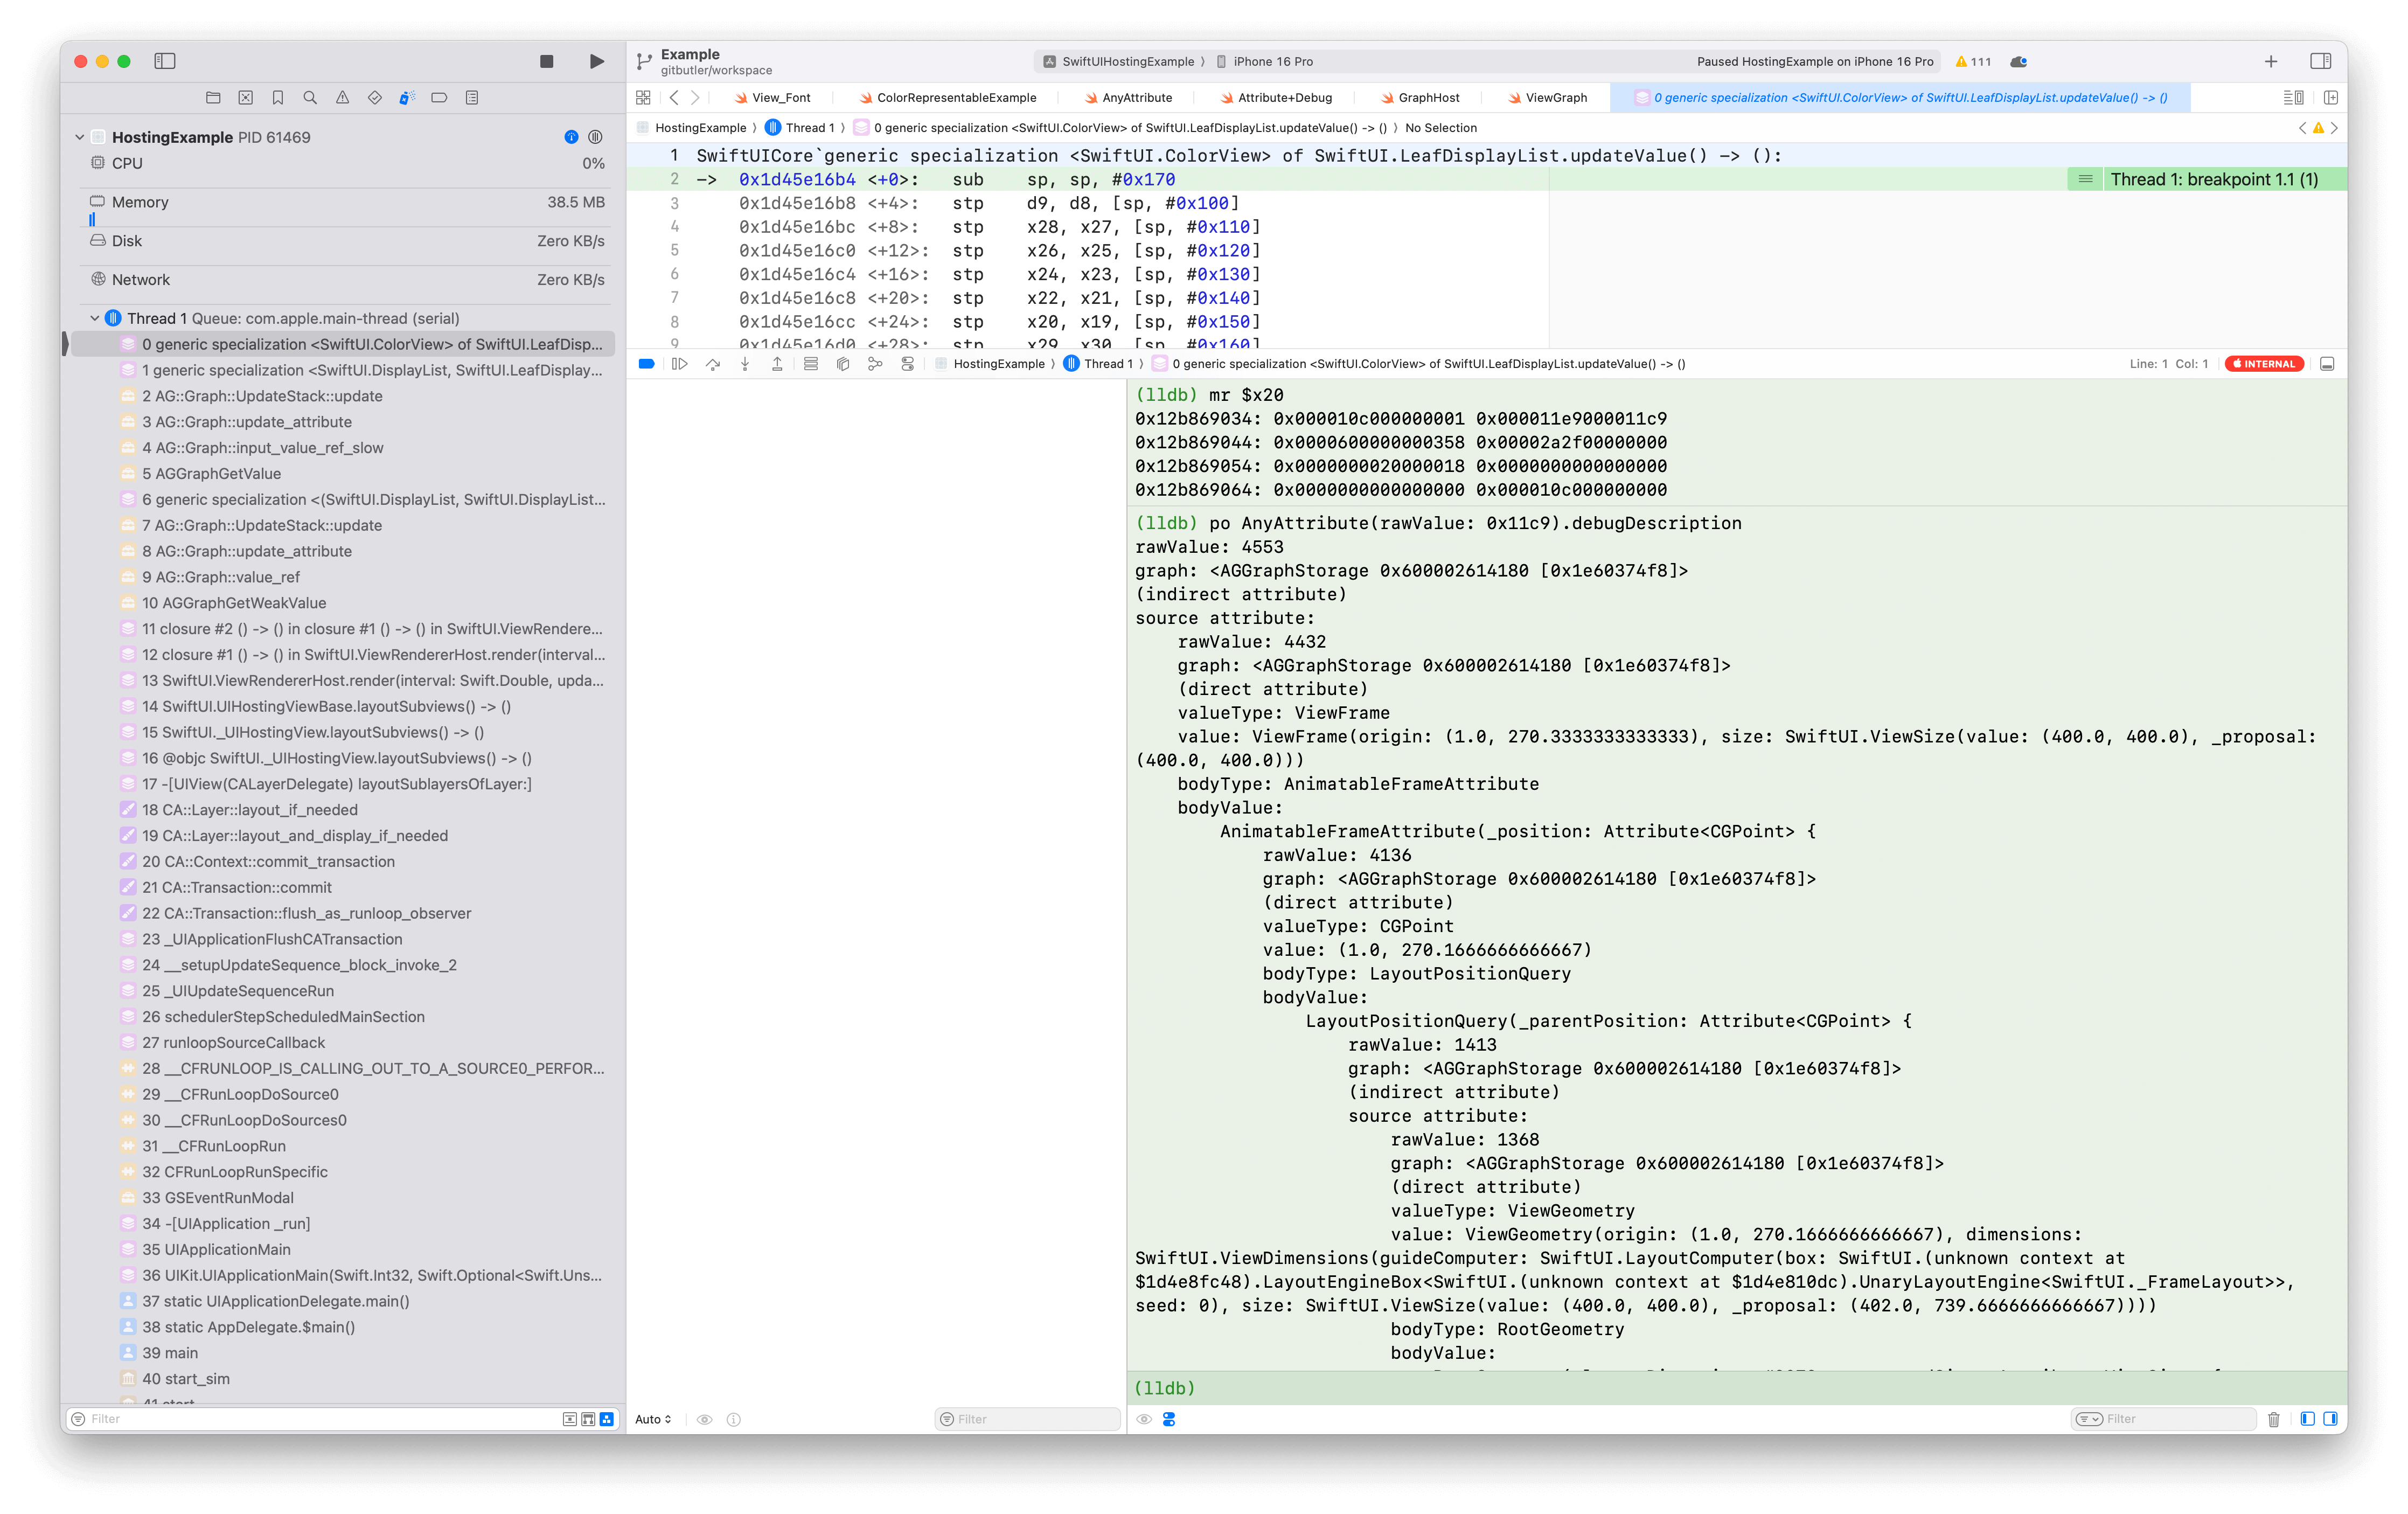The height and width of the screenshot is (1514, 2408).
Task: Switch to the ColorRepresentableExample tab
Action: point(948,98)
